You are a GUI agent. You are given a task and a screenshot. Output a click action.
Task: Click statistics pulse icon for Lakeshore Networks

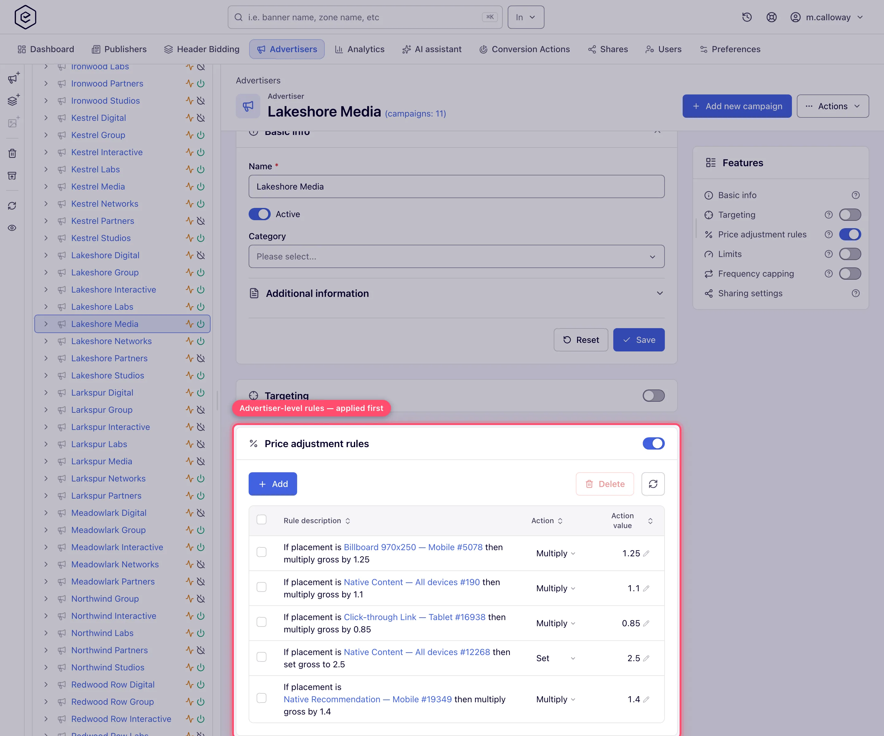tap(189, 341)
